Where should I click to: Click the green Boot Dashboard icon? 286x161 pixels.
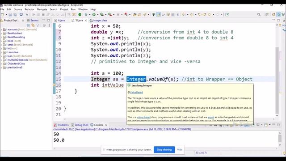coord(80,15)
